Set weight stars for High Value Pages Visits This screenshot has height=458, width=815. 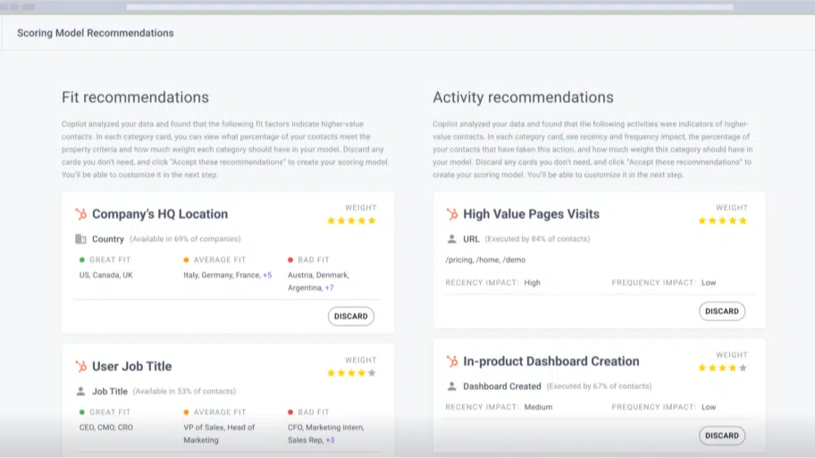click(x=722, y=221)
